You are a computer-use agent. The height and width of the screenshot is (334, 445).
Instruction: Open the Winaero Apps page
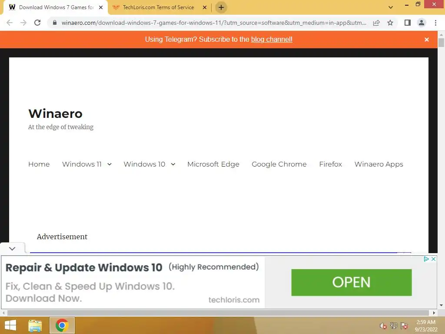pyautogui.click(x=379, y=164)
